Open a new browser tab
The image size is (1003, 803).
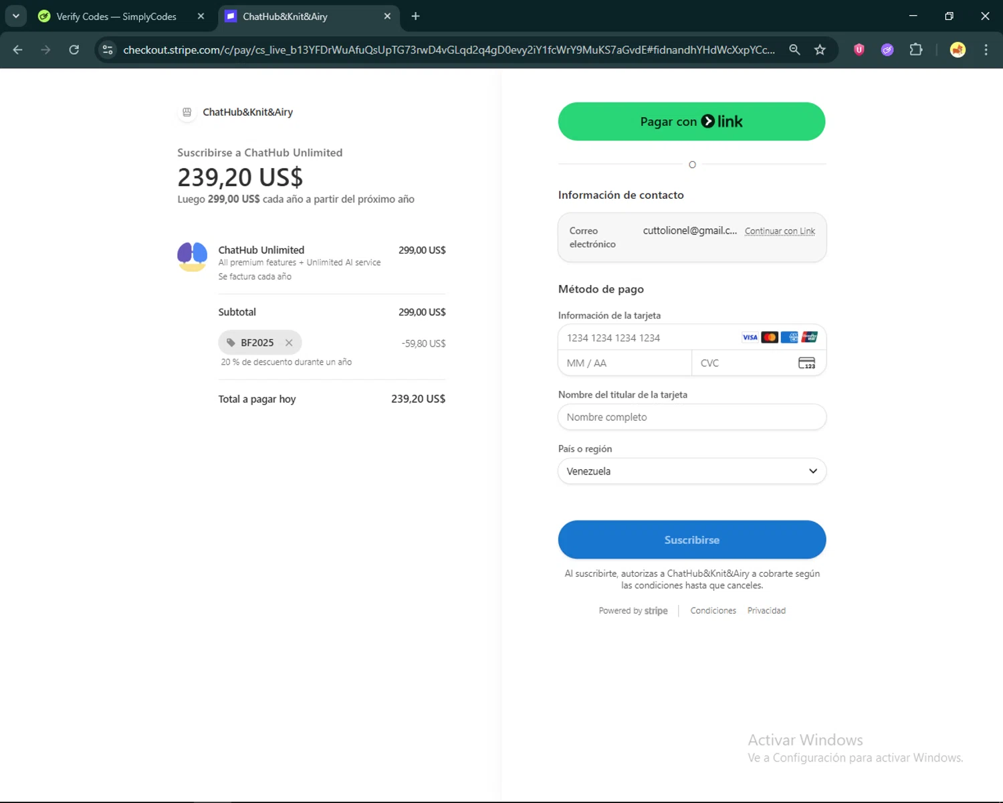click(415, 16)
